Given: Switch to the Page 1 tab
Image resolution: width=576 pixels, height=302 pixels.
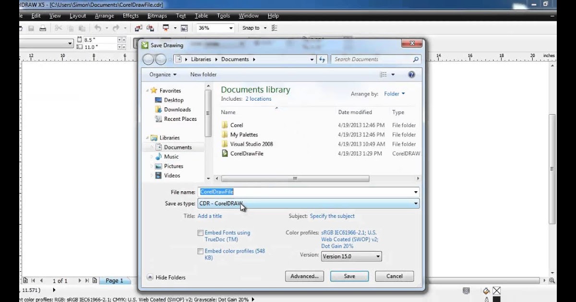Looking at the screenshot, I should click(114, 280).
